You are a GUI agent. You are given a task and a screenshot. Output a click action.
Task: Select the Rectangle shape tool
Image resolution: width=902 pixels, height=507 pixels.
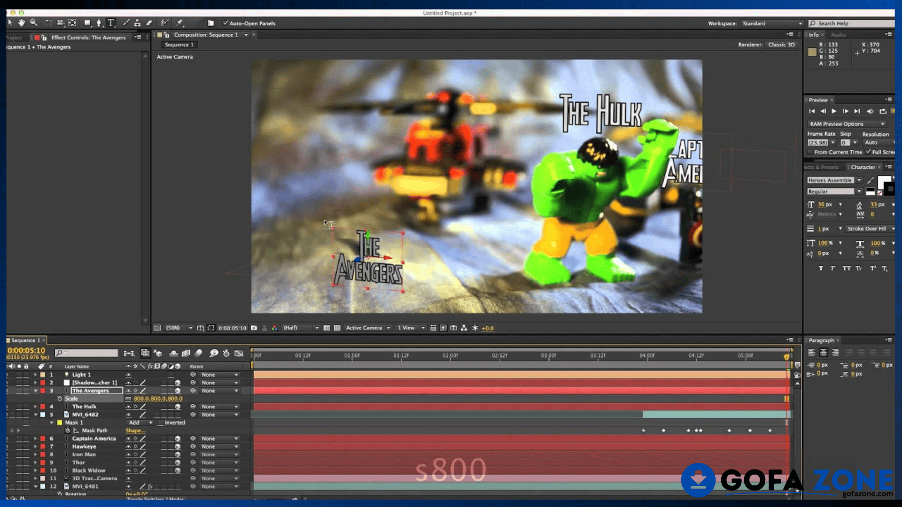pos(87,23)
